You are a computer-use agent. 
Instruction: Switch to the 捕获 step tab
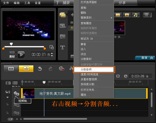[64, 3]
